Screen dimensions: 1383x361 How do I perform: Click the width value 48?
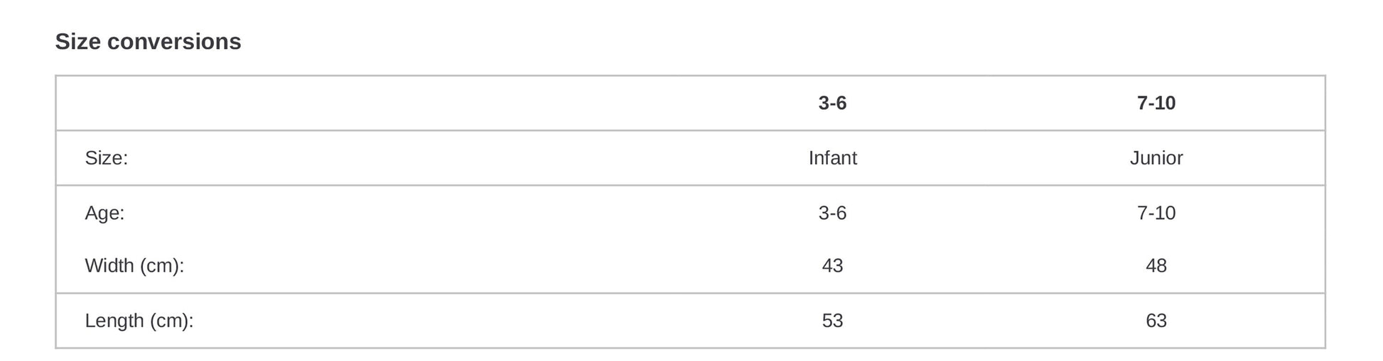point(1156,266)
